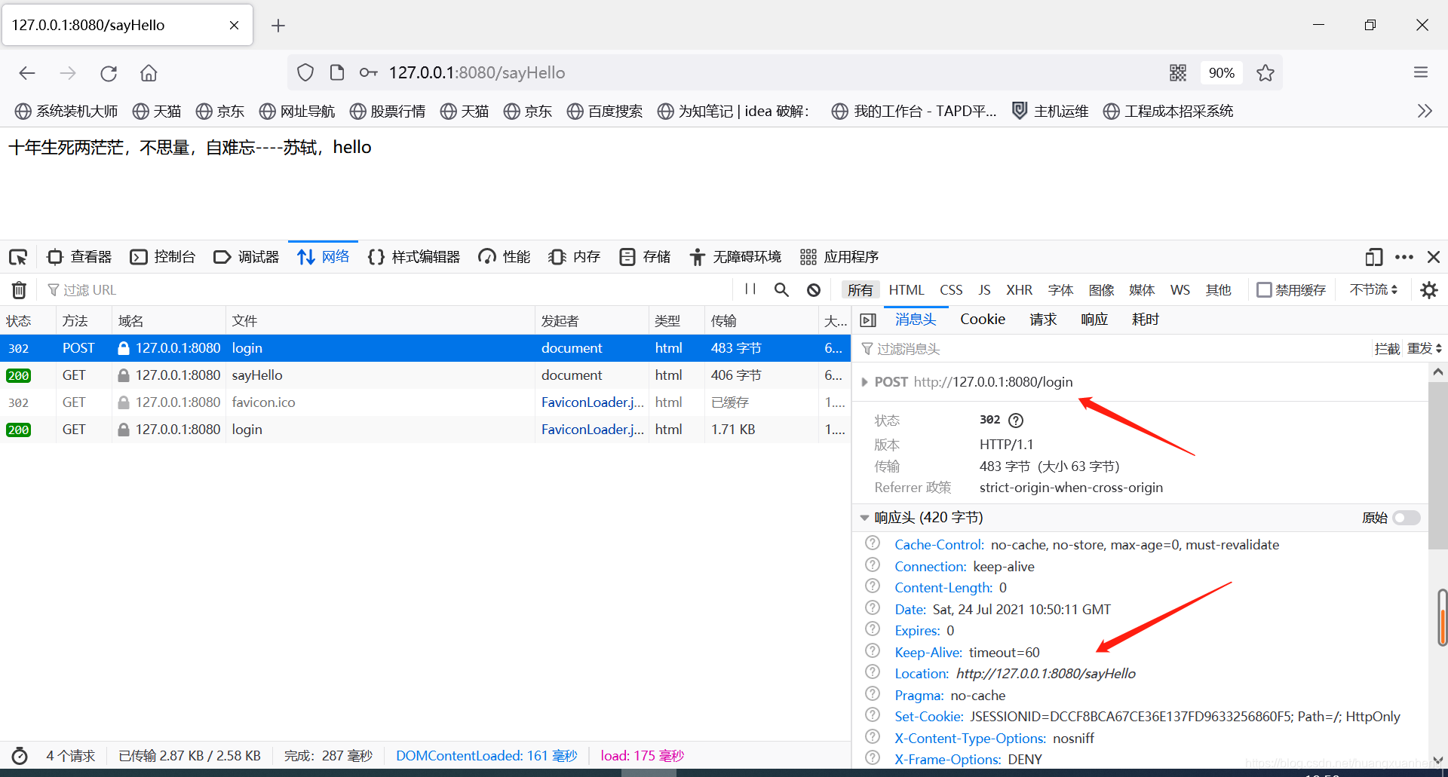Clear the network request list
This screenshot has height=777, width=1448.
point(20,289)
